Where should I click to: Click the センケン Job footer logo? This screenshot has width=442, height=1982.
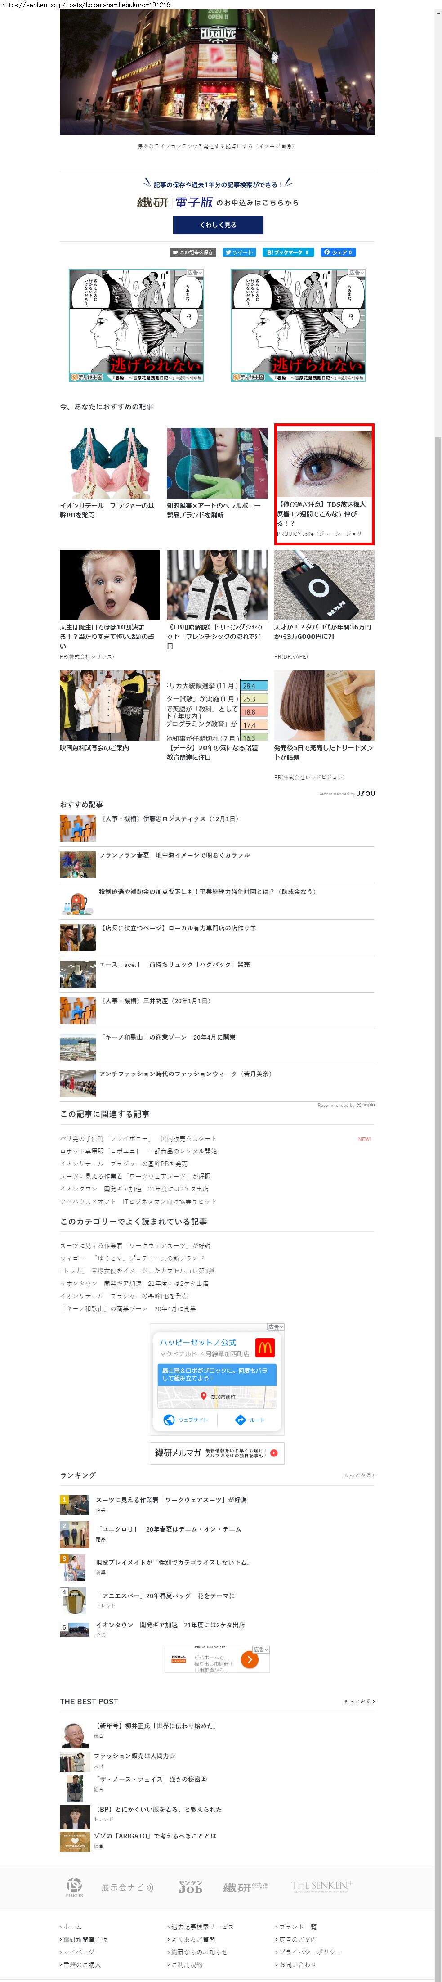coord(190,1887)
